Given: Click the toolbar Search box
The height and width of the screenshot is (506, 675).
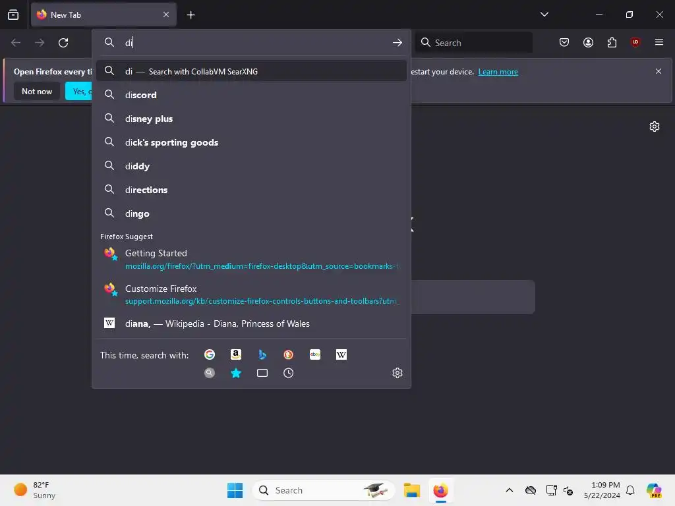Looking at the screenshot, I should [473, 43].
